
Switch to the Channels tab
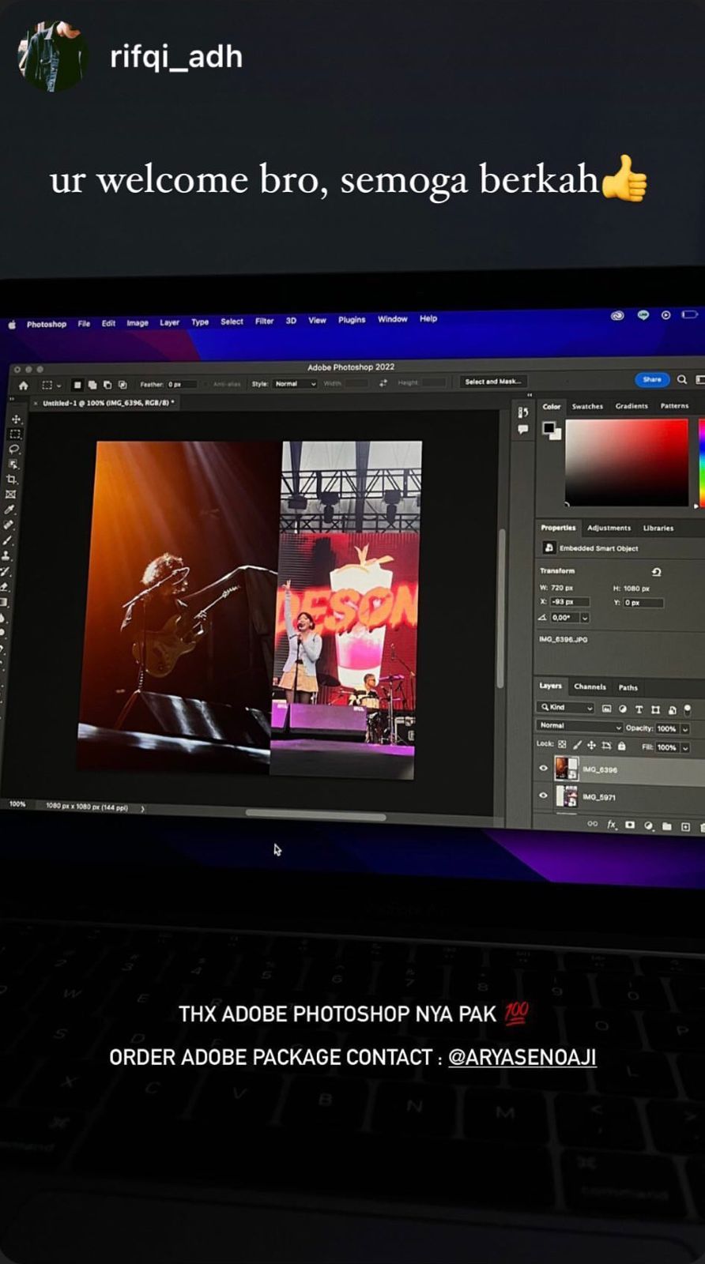590,687
